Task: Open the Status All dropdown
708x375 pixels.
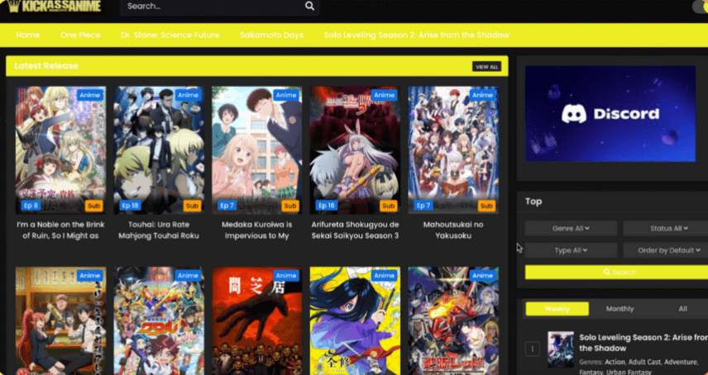Action: pos(665,228)
